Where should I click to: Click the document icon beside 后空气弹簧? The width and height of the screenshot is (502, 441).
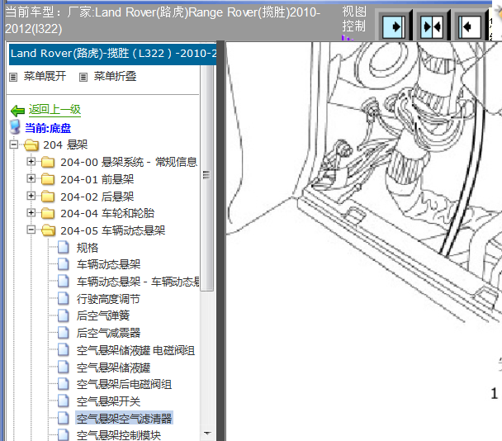(x=63, y=315)
